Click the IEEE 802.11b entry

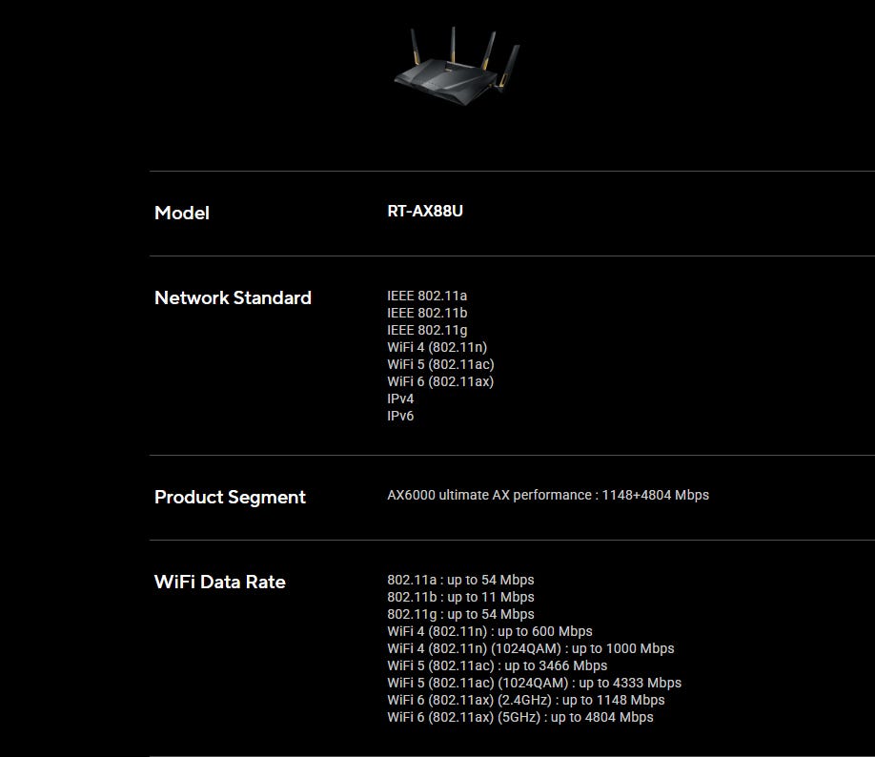pyautogui.click(x=427, y=313)
